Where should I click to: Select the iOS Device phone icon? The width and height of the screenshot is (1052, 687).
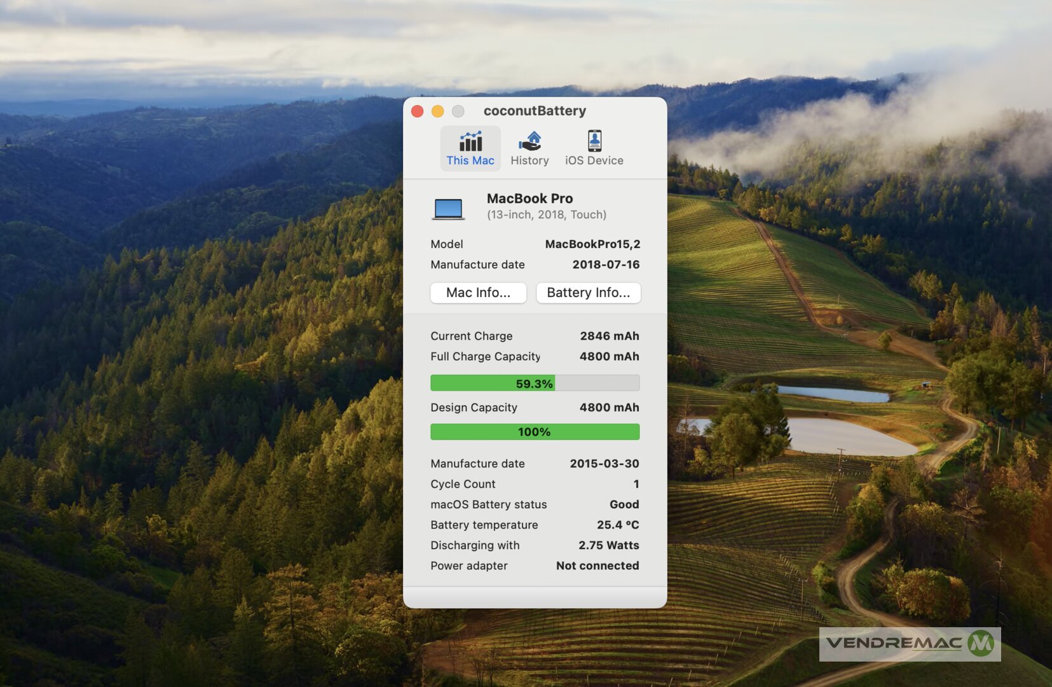[x=594, y=141]
